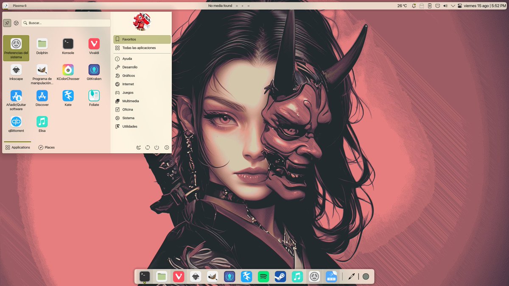
Task: Open the Ayuda category
Action: (x=142, y=59)
